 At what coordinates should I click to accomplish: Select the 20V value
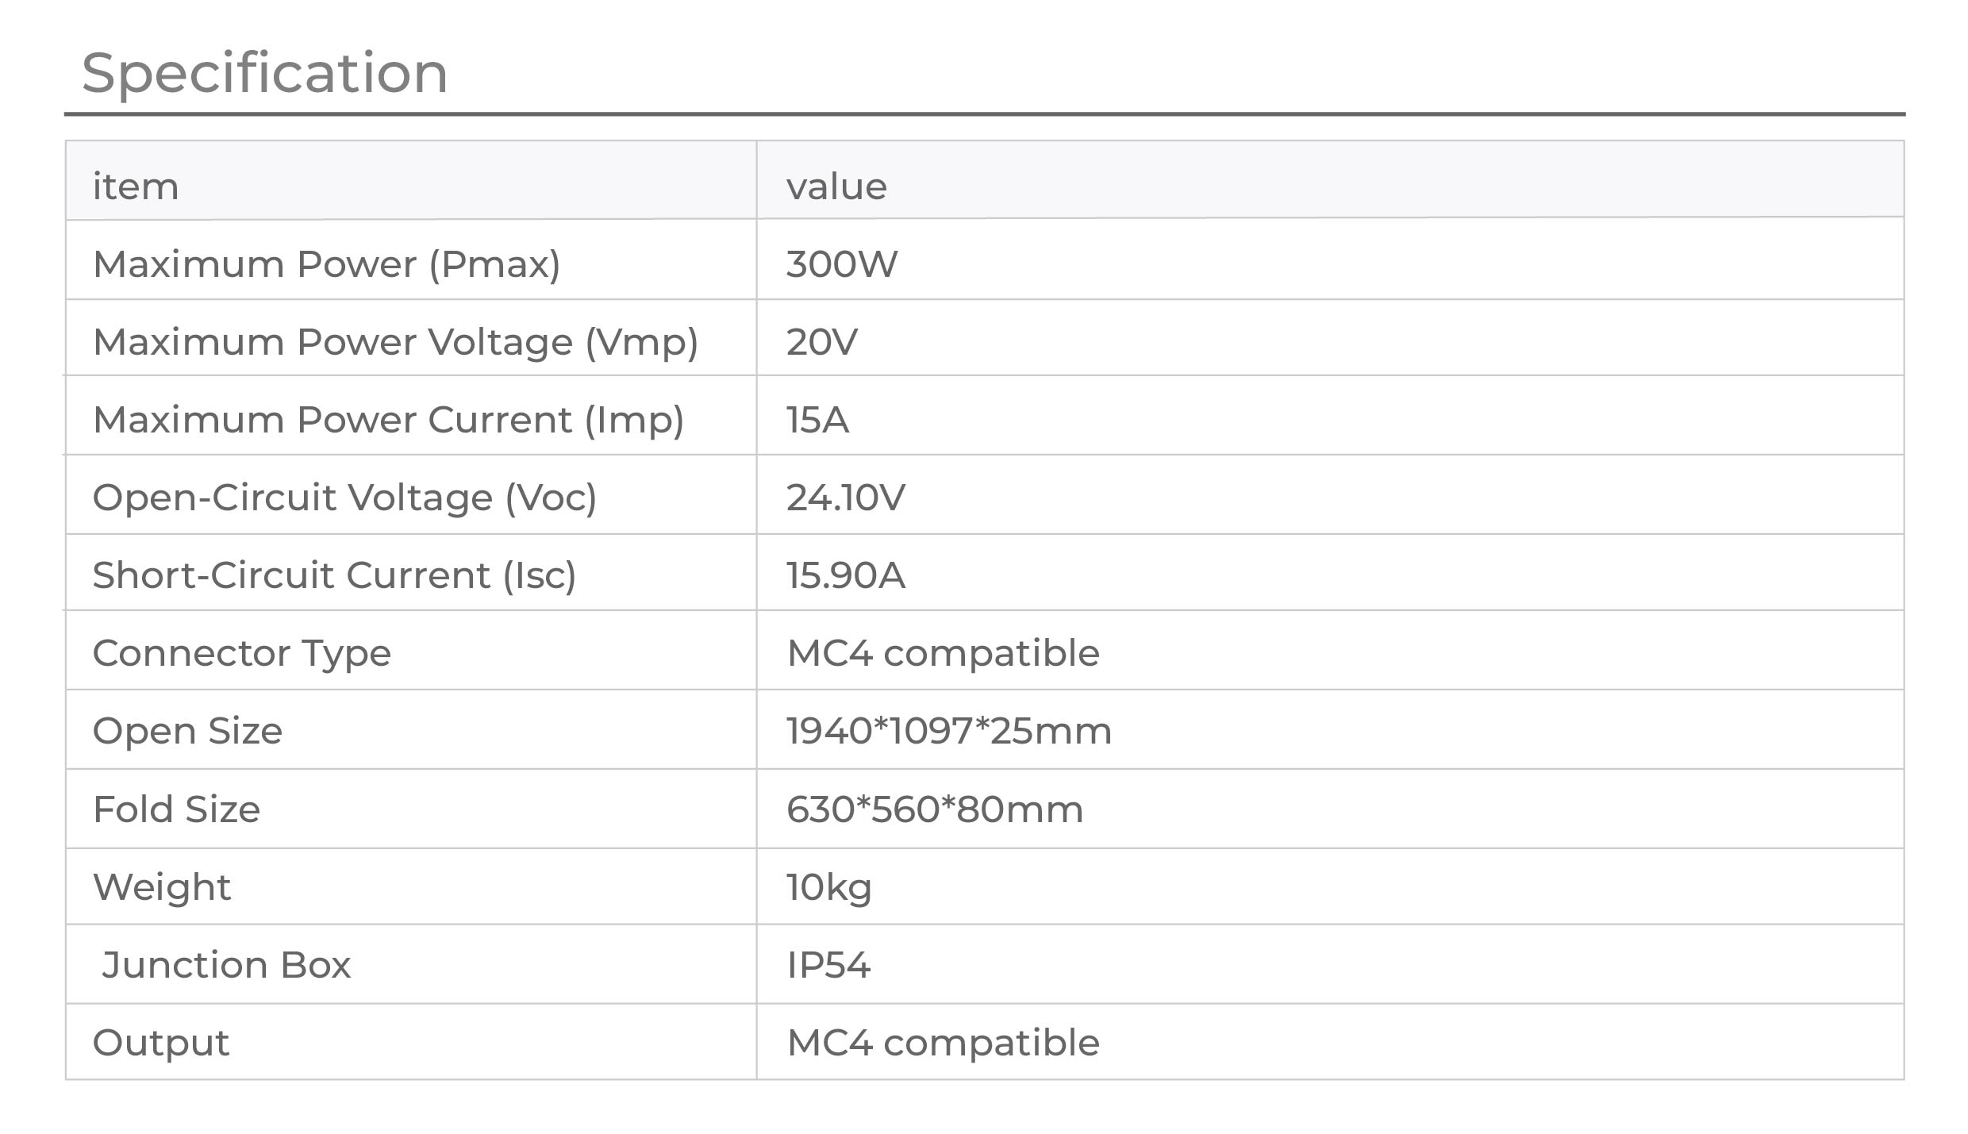[x=821, y=342]
